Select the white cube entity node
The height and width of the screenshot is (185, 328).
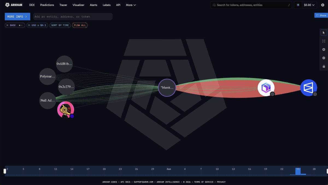(266, 88)
